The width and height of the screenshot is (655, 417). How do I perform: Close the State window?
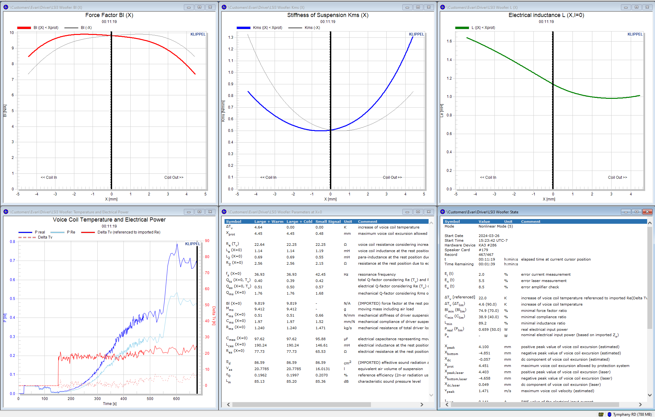tap(647, 212)
